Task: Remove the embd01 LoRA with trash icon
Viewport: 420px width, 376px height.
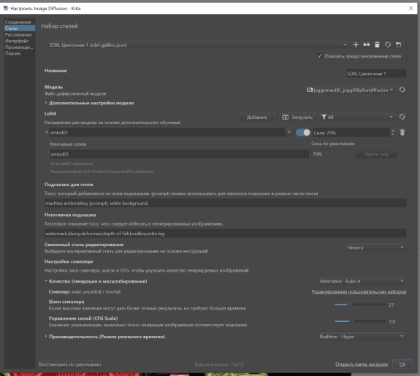Action: click(x=402, y=132)
